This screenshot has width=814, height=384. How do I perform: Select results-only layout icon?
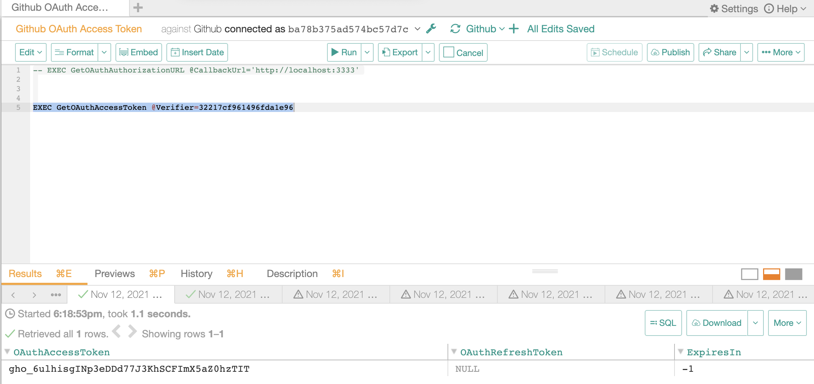794,274
